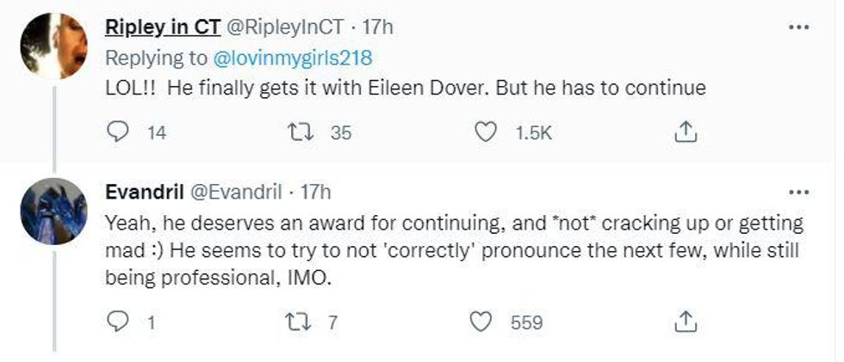
Task: Reply to Evandril's tweet
Action: [116, 322]
